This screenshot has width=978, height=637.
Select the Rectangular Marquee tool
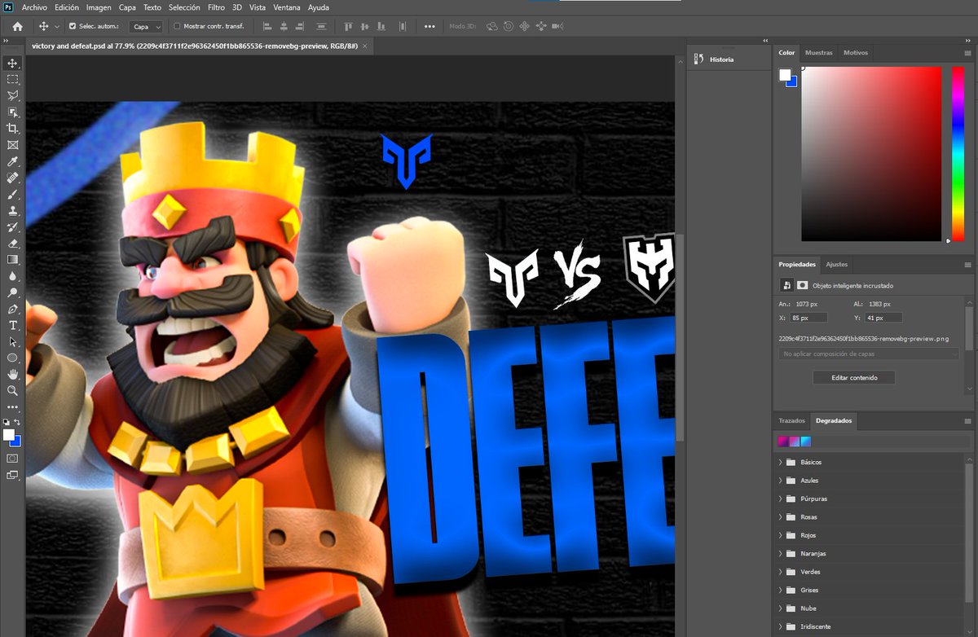pos(12,79)
